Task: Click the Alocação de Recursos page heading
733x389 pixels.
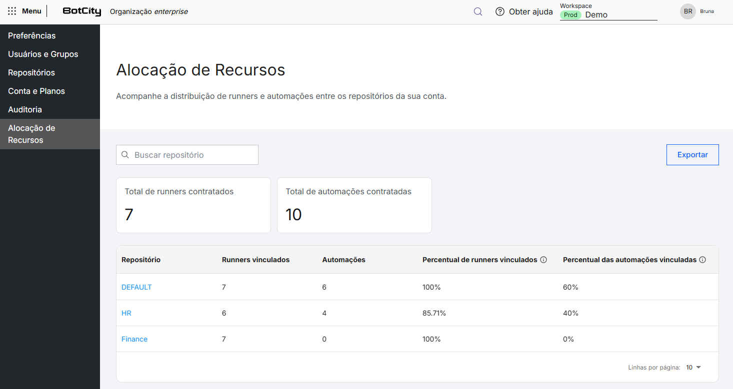Action: point(200,70)
